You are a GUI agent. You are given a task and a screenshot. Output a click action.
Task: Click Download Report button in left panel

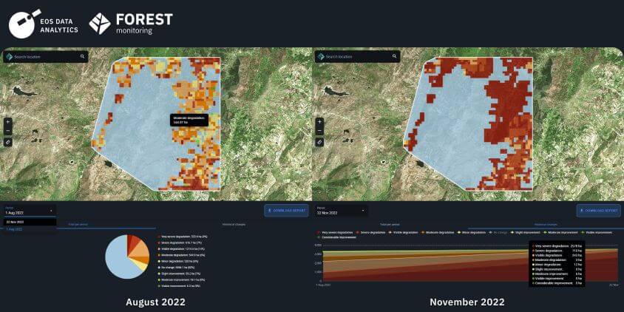287,211
